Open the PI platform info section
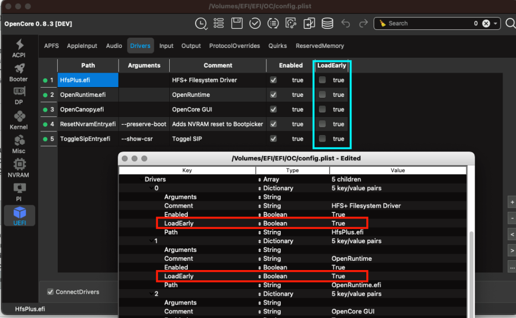 [19, 193]
